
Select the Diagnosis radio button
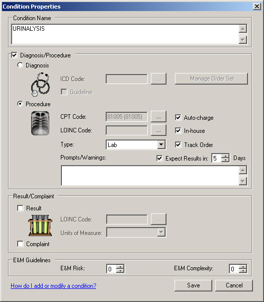tap(20, 65)
